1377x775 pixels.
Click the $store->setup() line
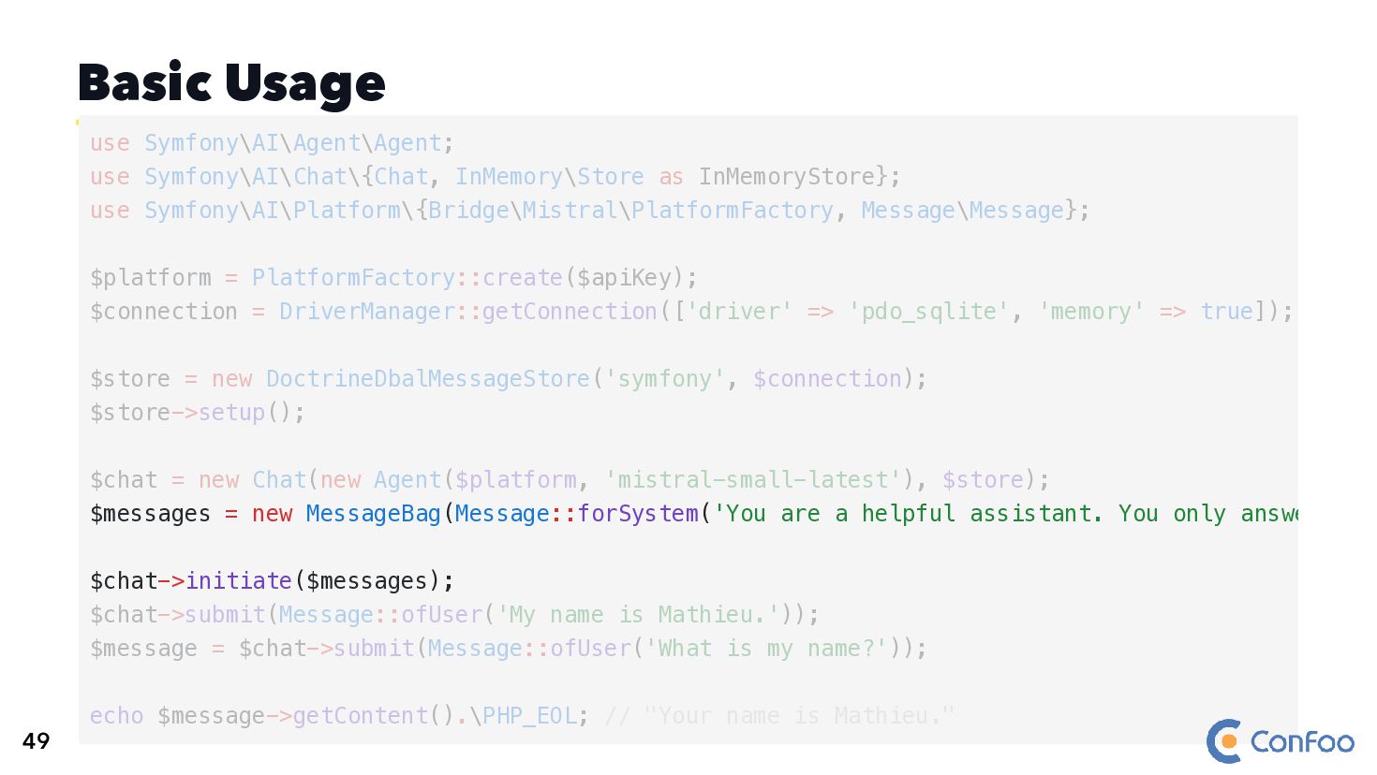198,413
